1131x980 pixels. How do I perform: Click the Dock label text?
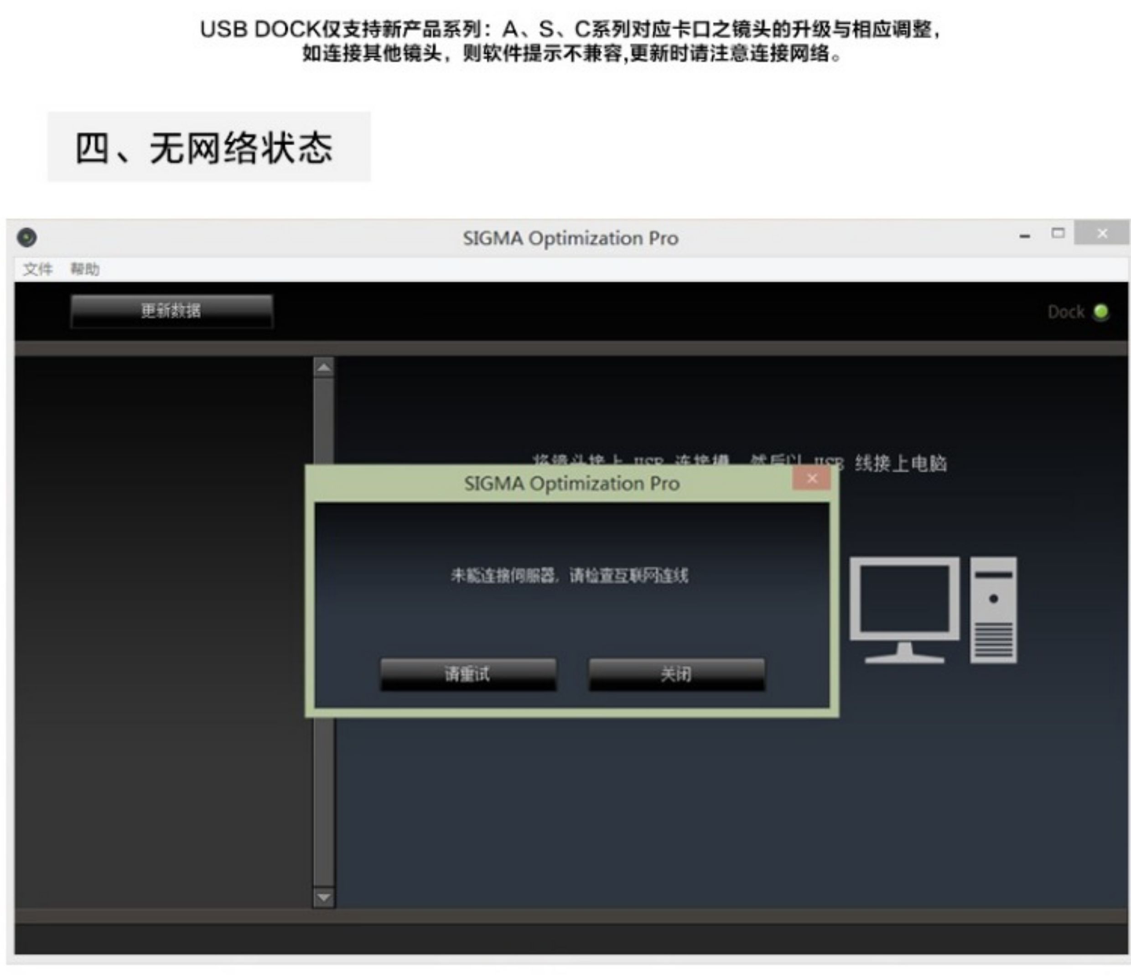(x=1066, y=312)
